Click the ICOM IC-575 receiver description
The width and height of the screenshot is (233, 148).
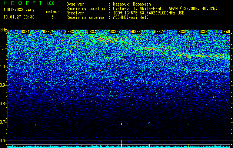click(x=149, y=13)
